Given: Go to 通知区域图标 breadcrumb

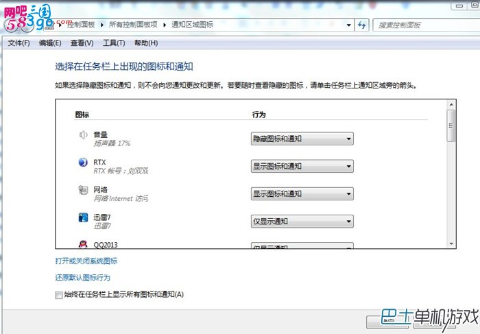Looking at the screenshot, I should (192, 25).
